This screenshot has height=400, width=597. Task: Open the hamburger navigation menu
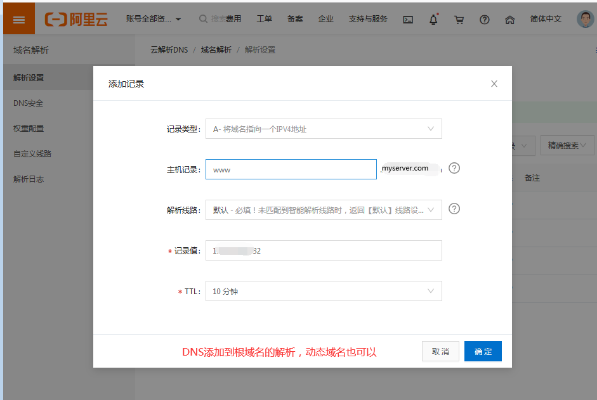[x=19, y=20]
